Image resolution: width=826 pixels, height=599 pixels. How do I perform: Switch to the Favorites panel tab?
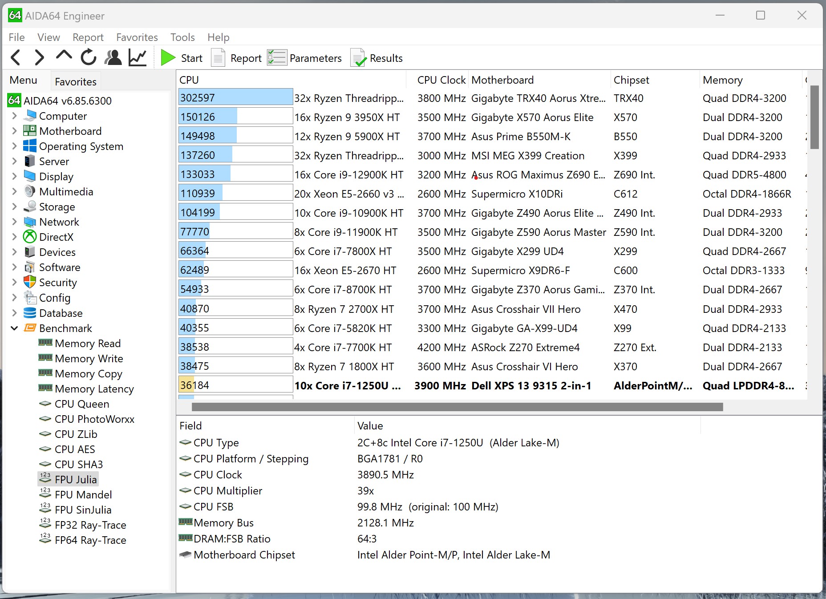pyautogui.click(x=76, y=81)
